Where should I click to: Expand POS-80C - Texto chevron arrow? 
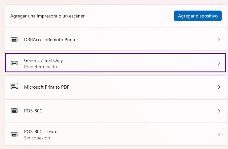pyautogui.click(x=219, y=134)
